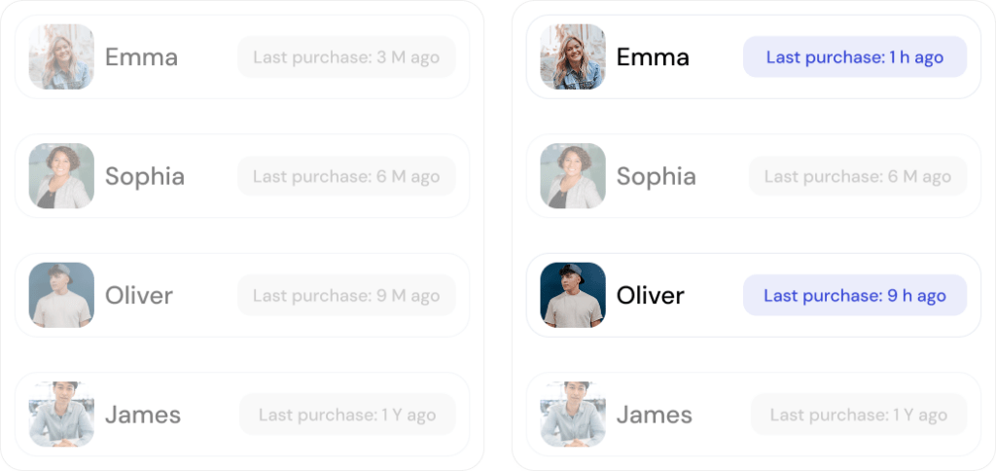Click Sophia's "6 M ago" badge, left panel

click(x=346, y=177)
